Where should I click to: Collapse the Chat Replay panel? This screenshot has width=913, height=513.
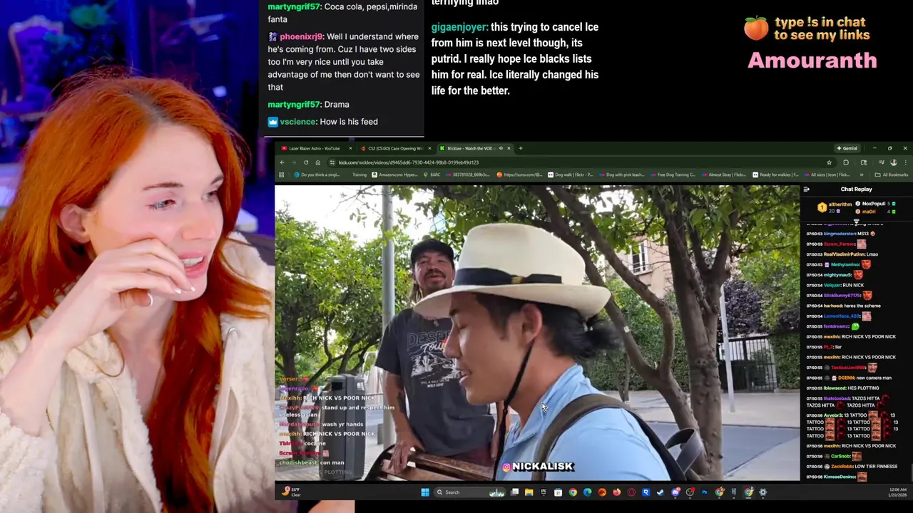[x=806, y=190]
